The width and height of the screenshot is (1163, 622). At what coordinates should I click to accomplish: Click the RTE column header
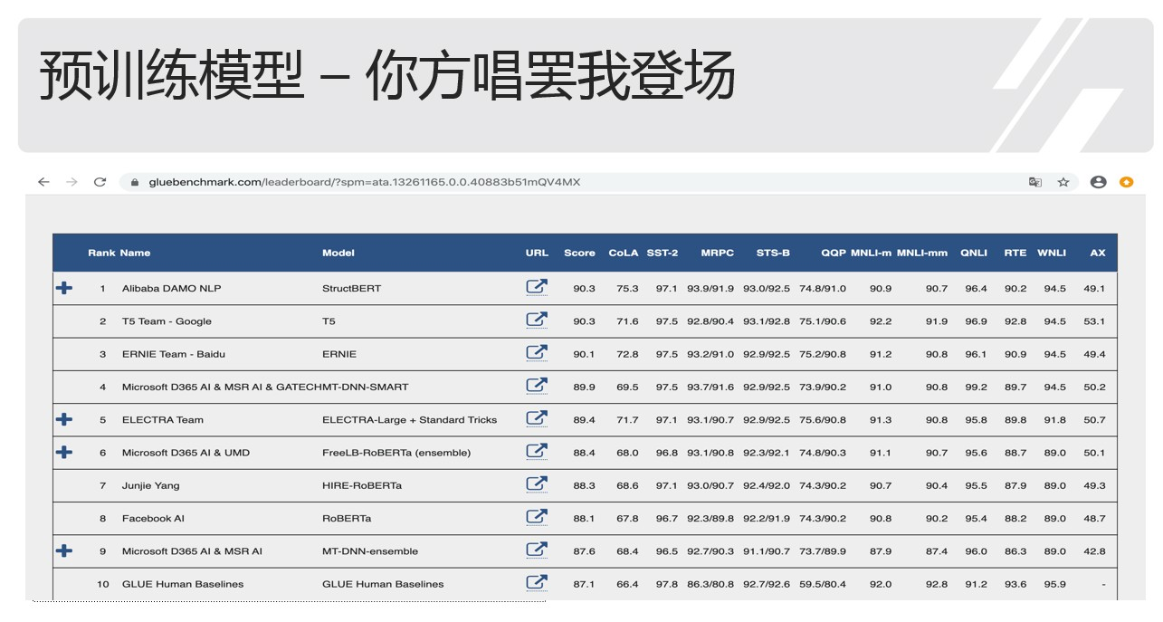point(1015,253)
